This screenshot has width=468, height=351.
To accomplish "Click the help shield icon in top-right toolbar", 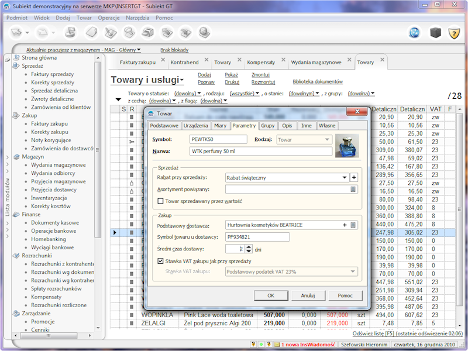I will 453,32.
